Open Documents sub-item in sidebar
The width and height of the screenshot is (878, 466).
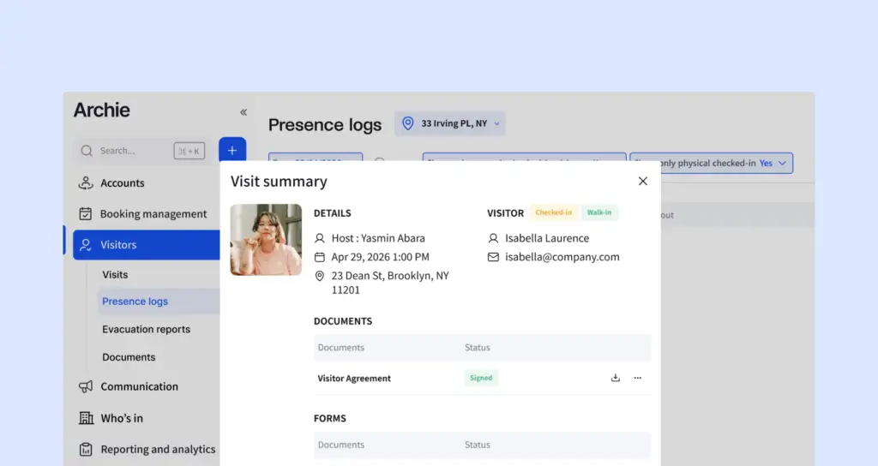point(129,357)
